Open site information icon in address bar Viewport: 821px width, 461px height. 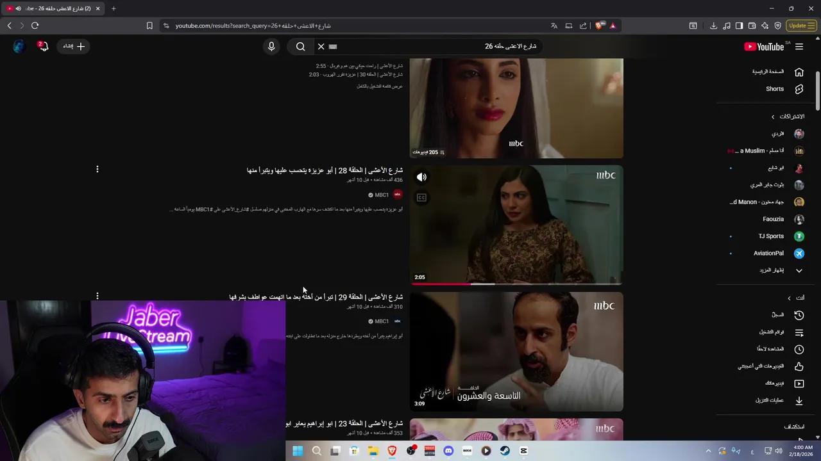[x=166, y=26]
